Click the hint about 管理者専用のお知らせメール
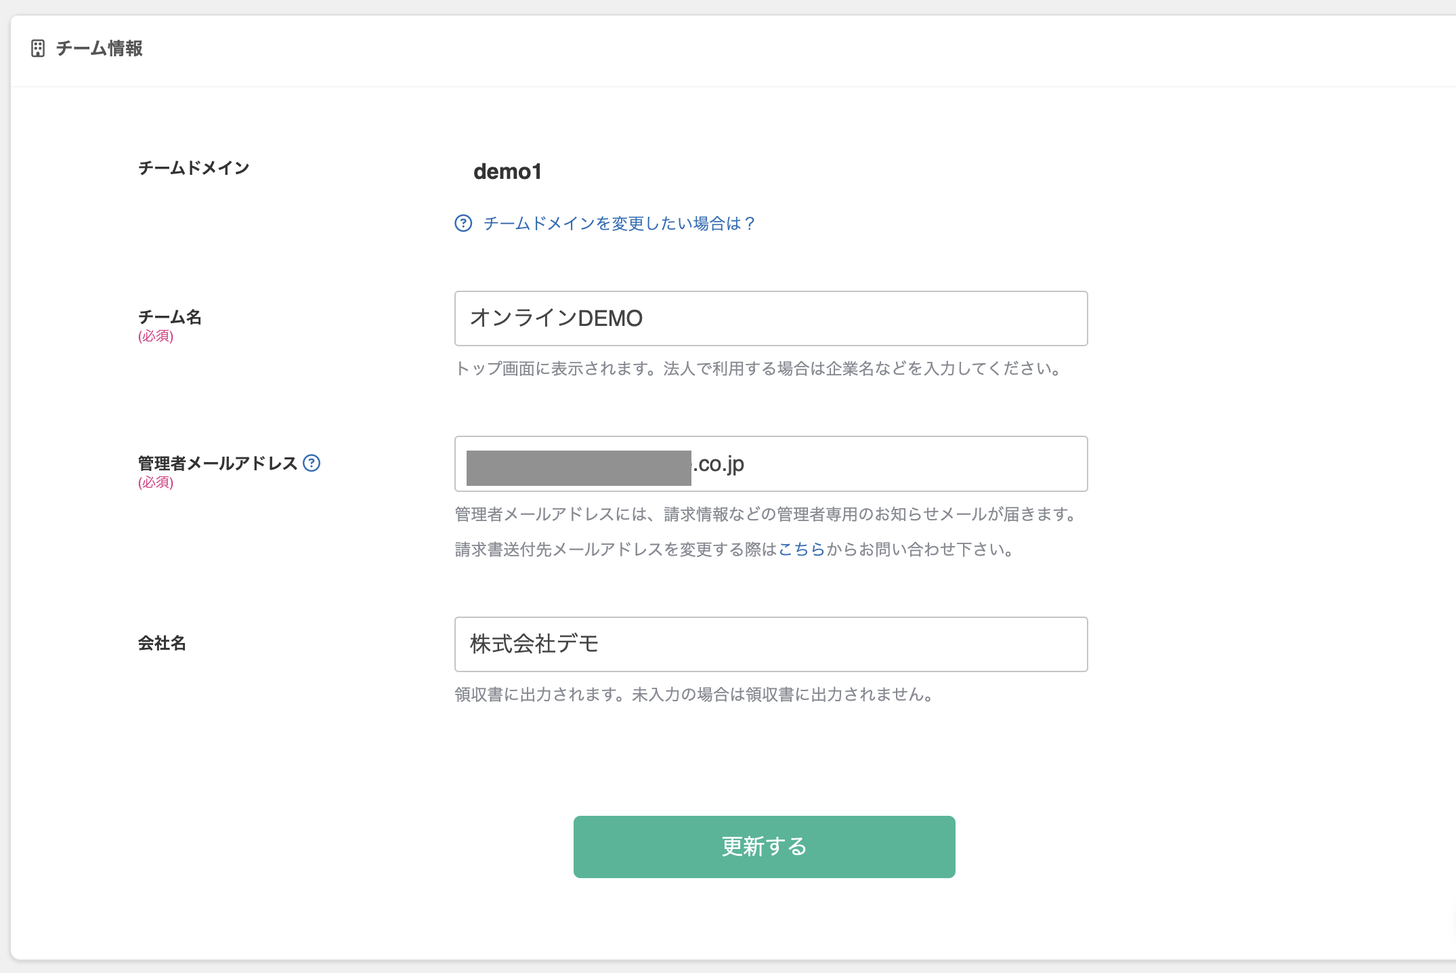Image resolution: width=1456 pixels, height=973 pixels. (766, 514)
